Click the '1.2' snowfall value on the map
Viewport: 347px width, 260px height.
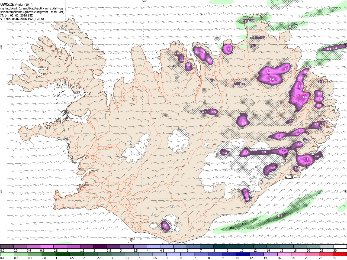coord(269,72)
